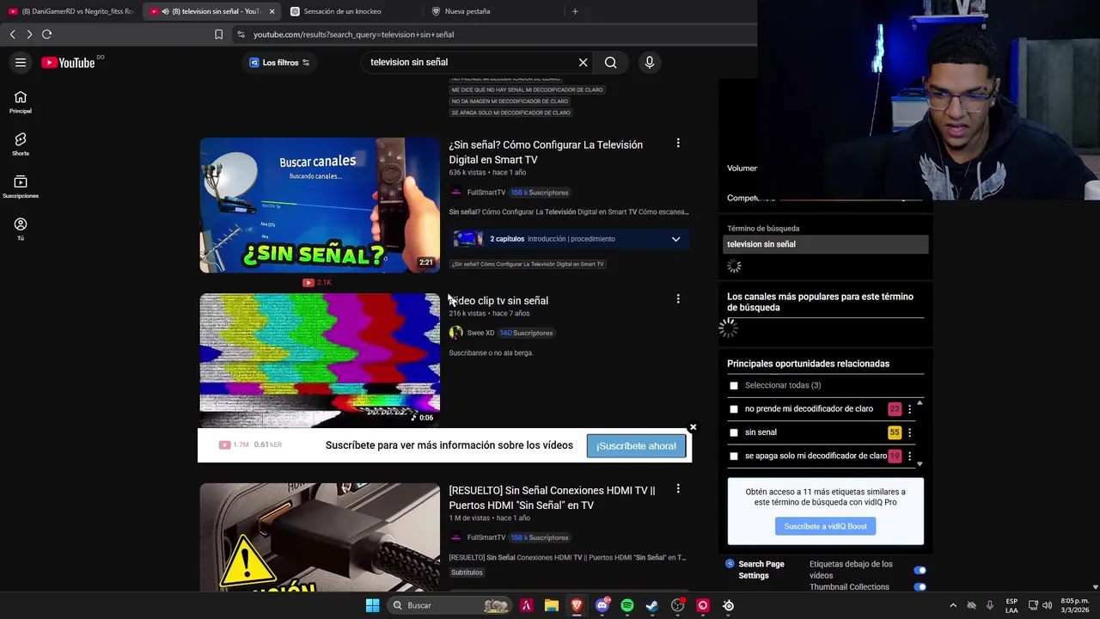Screen dimensions: 1100x619
Task: Open Search Page Settings gear icon
Action: click(730, 564)
